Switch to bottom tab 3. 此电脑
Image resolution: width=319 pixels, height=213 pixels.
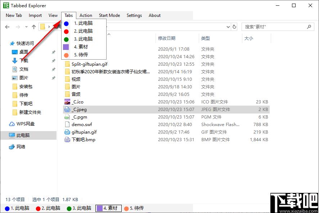[79, 208]
